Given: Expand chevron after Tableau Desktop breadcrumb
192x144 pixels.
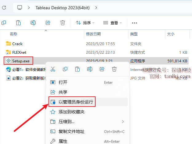Looking at the screenshot, I should 96,8.
